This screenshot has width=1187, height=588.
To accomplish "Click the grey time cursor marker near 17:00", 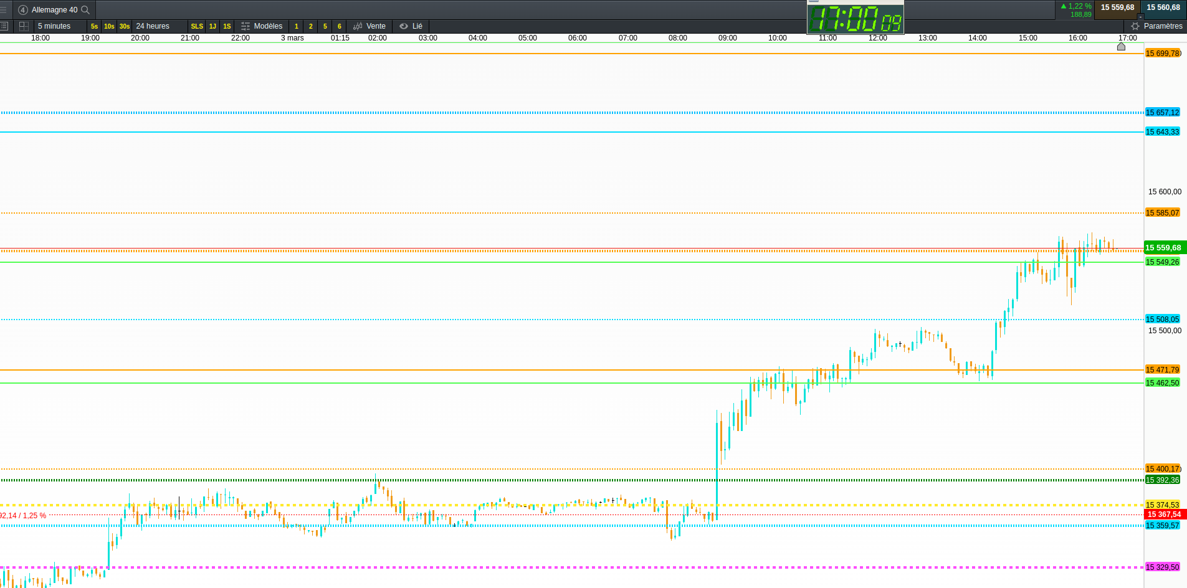I will [1121, 46].
